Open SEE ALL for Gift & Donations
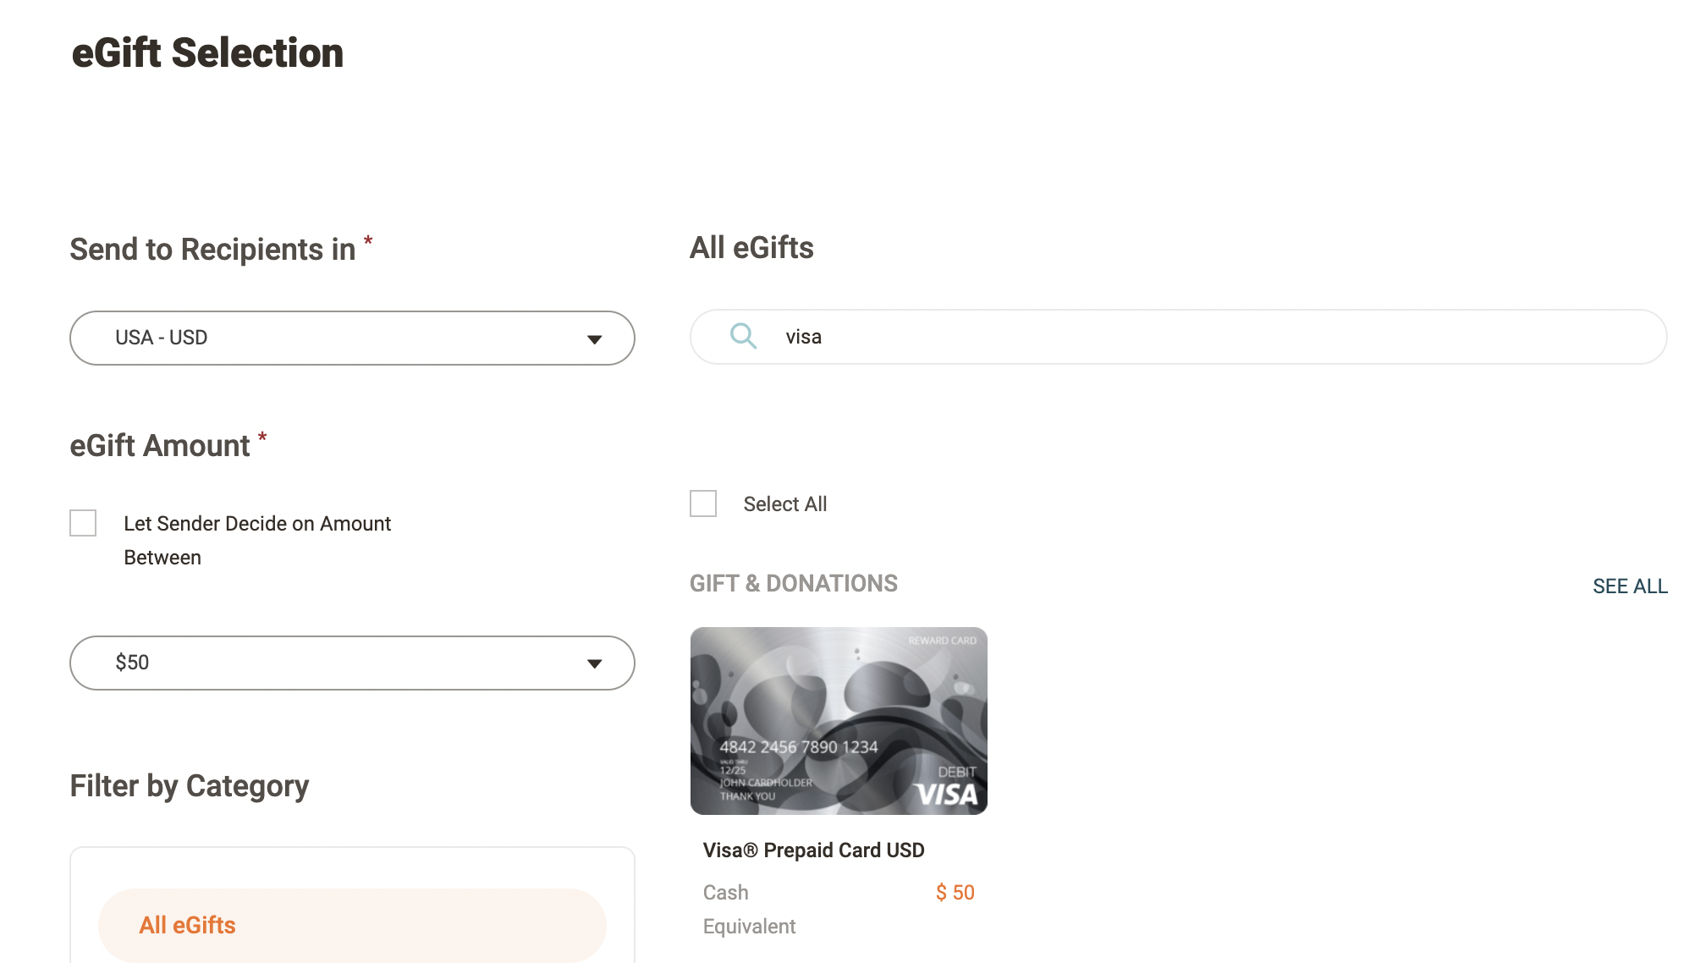Image resolution: width=1706 pixels, height=963 pixels. 1629,586
